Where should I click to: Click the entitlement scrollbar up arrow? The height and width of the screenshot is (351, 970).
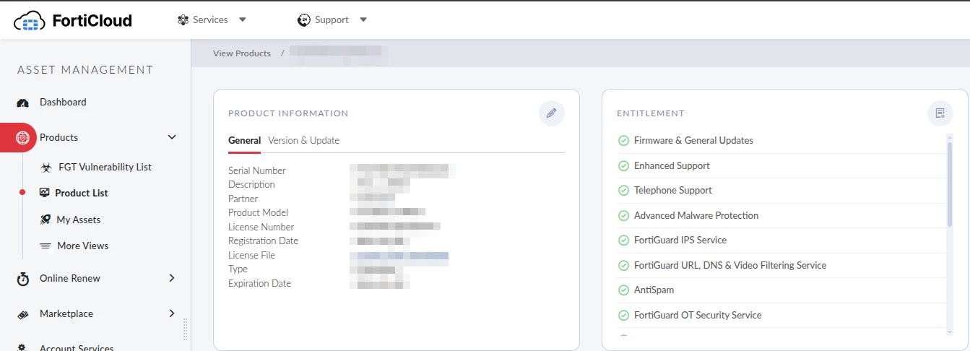point(950,136)
